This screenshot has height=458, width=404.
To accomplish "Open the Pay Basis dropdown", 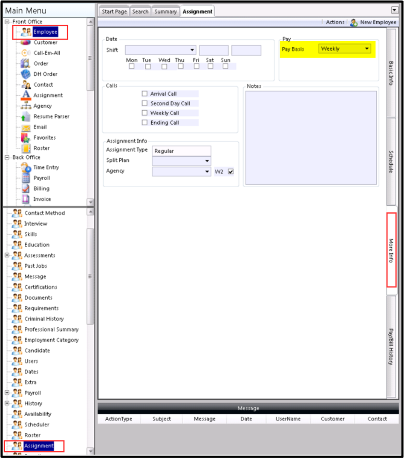I will pyautogui.click(x=345, y=49).
